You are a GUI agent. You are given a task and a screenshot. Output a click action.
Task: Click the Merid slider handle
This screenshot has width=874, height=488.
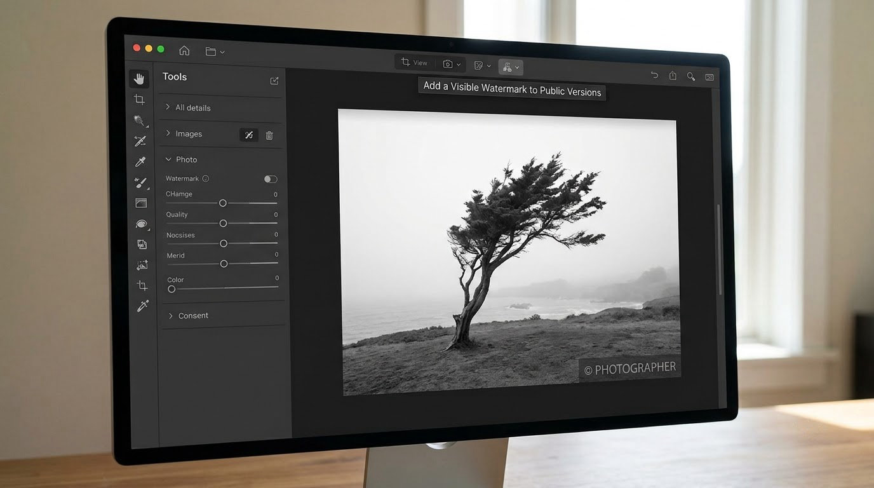pyautogui.click(x=224, y=264)
